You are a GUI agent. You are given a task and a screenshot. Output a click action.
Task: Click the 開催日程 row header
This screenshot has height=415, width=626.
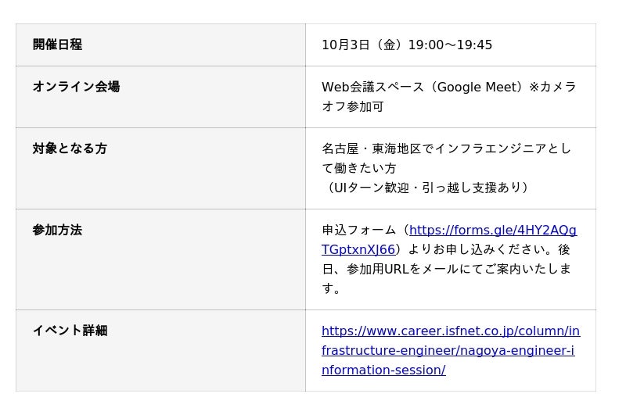point(57,45)
